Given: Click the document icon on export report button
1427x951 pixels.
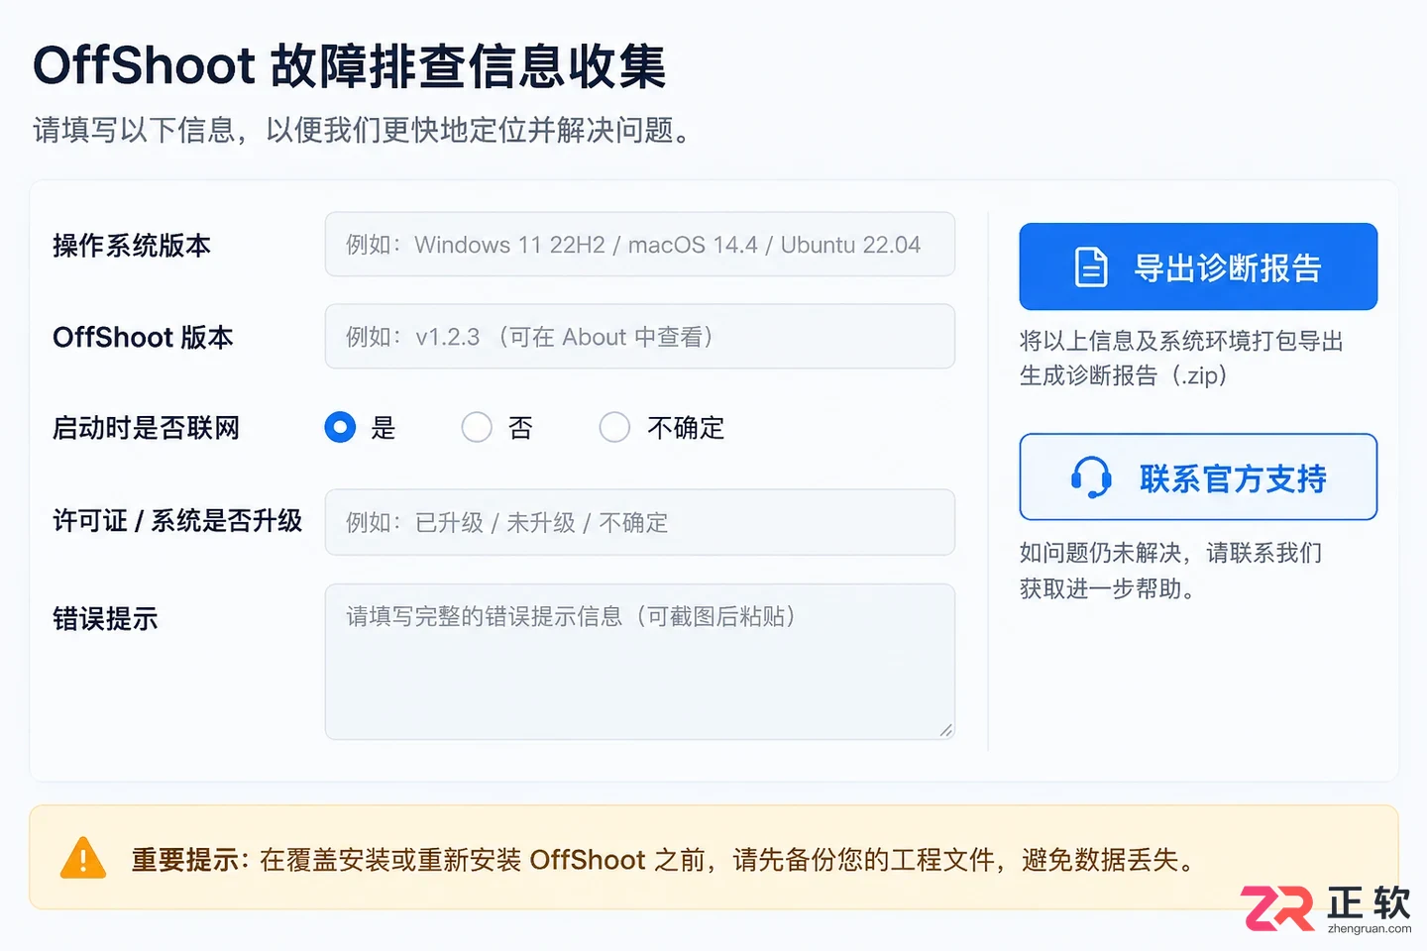Looking at the screenshot, I should tap(1091, 267).
